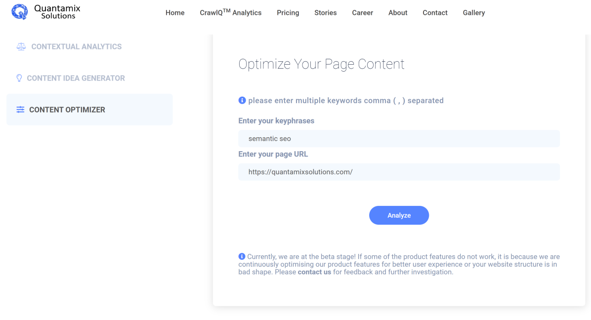Select the Contextual Analytics sidebar tab
Image resolution: width=591 pixels, height=320 pixels.
click(x=77, y=46)
